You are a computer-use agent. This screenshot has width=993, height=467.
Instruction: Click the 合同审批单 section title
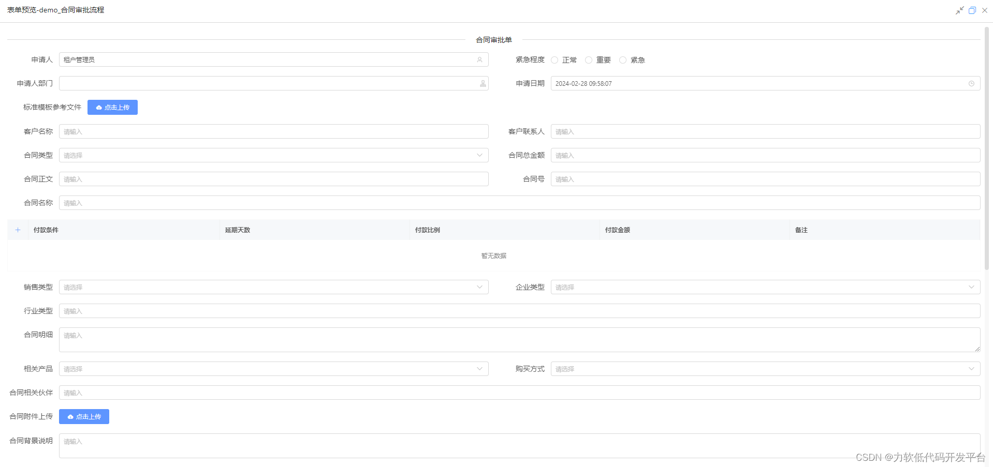pyautogui.click(x=494, y=40)
